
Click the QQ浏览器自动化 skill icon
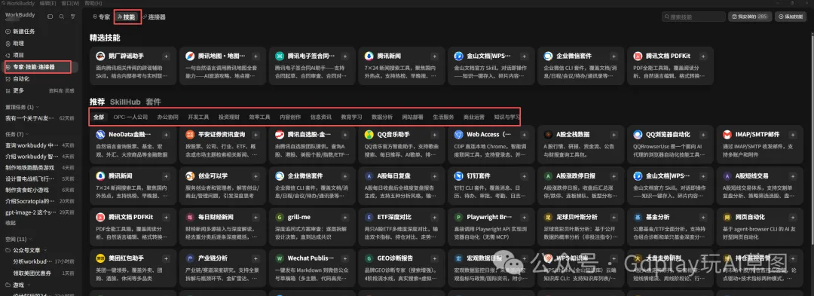tap(638, 135)
